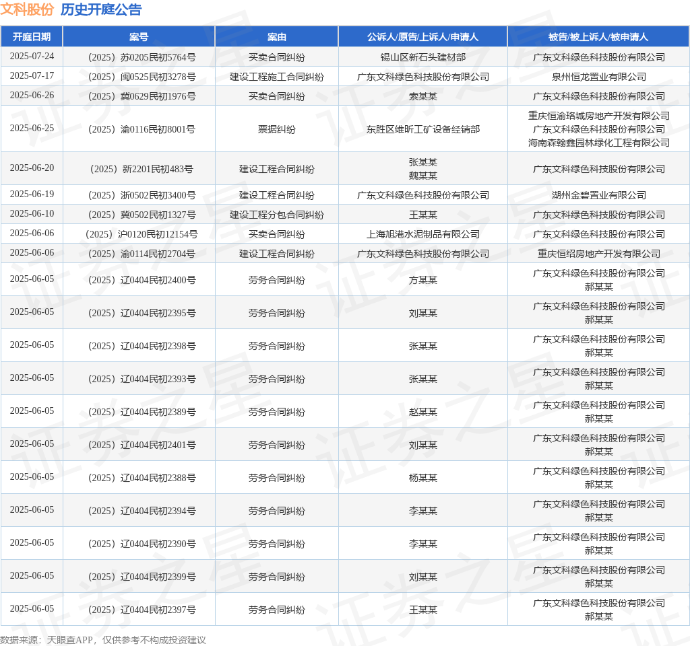The width and height of the screenshot is (690, 646).
Task: Select plaintiff 锡山区新石头建材部
Action: click(x=423, y=57)
